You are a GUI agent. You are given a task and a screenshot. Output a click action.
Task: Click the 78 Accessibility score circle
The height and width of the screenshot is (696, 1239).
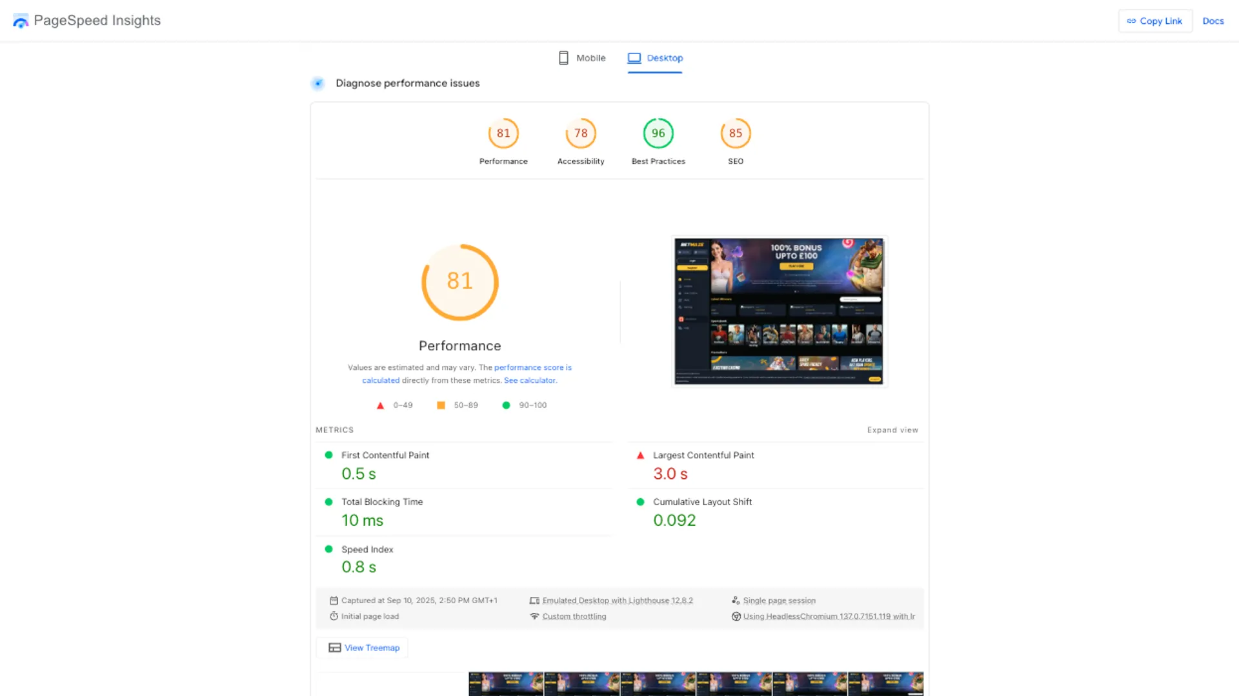click(581, 133)
